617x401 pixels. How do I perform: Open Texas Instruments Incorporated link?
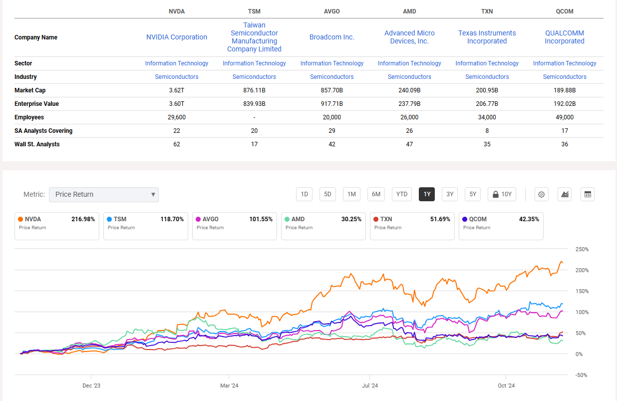487,37
